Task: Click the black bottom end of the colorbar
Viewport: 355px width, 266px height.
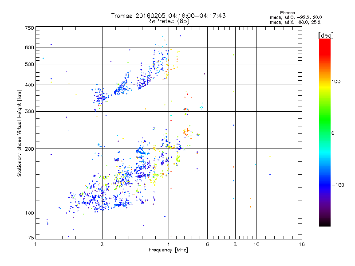Action: click(325, 223)
